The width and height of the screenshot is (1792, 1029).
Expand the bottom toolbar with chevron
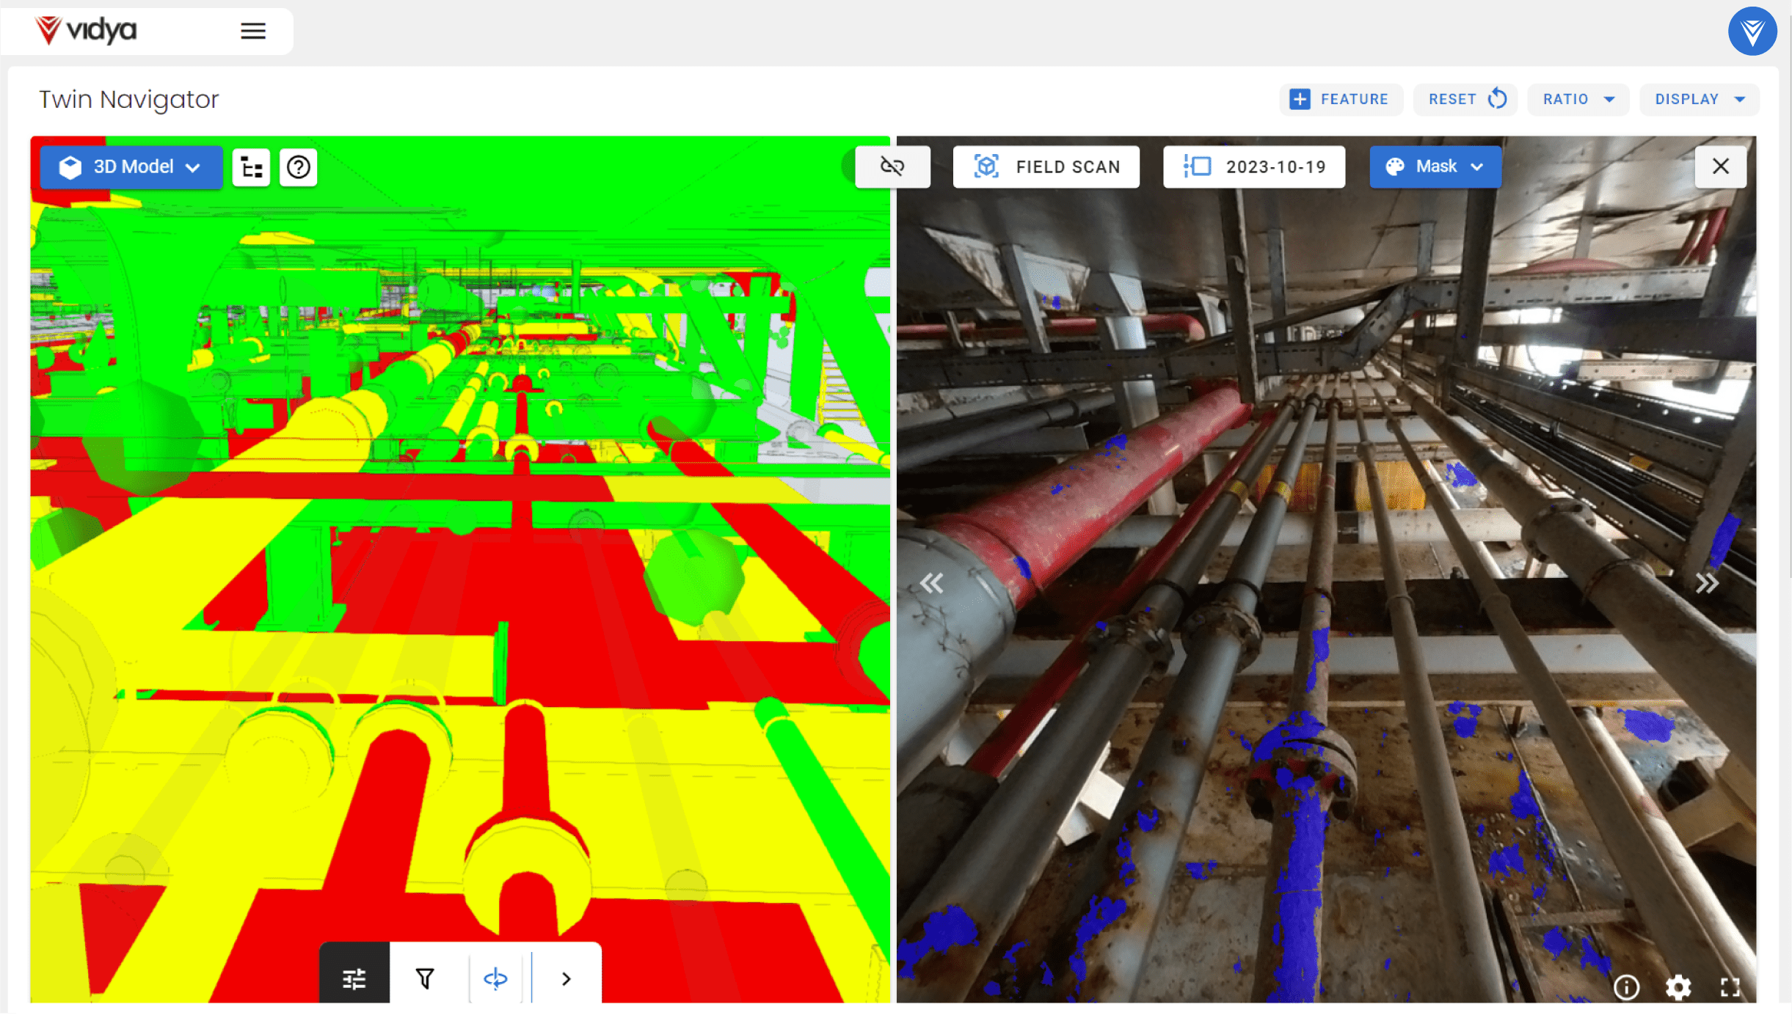point(566,978)
